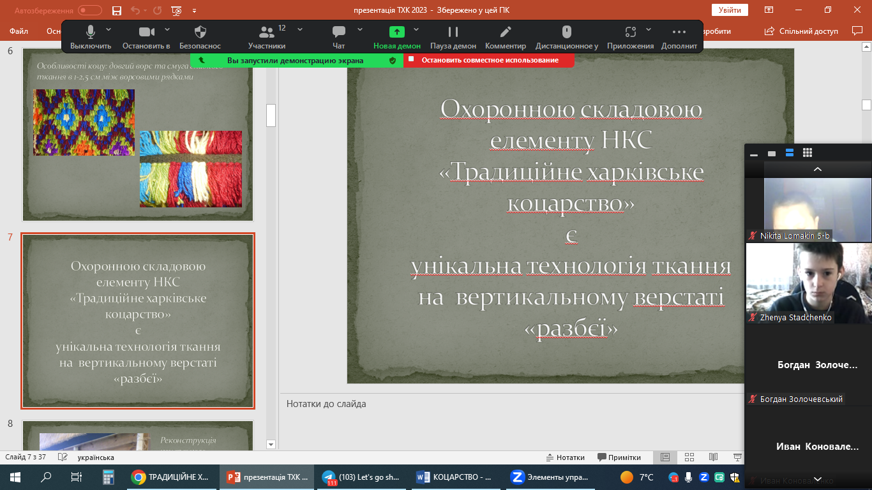
Task: Run spell check icon in status bar
Action: pos(63,457)
